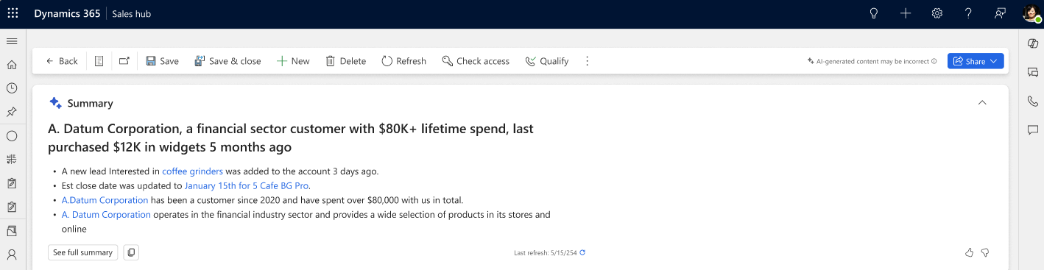Toggle the hamburger site map menu
1044x270 pixels.
(x=12, y=41)
